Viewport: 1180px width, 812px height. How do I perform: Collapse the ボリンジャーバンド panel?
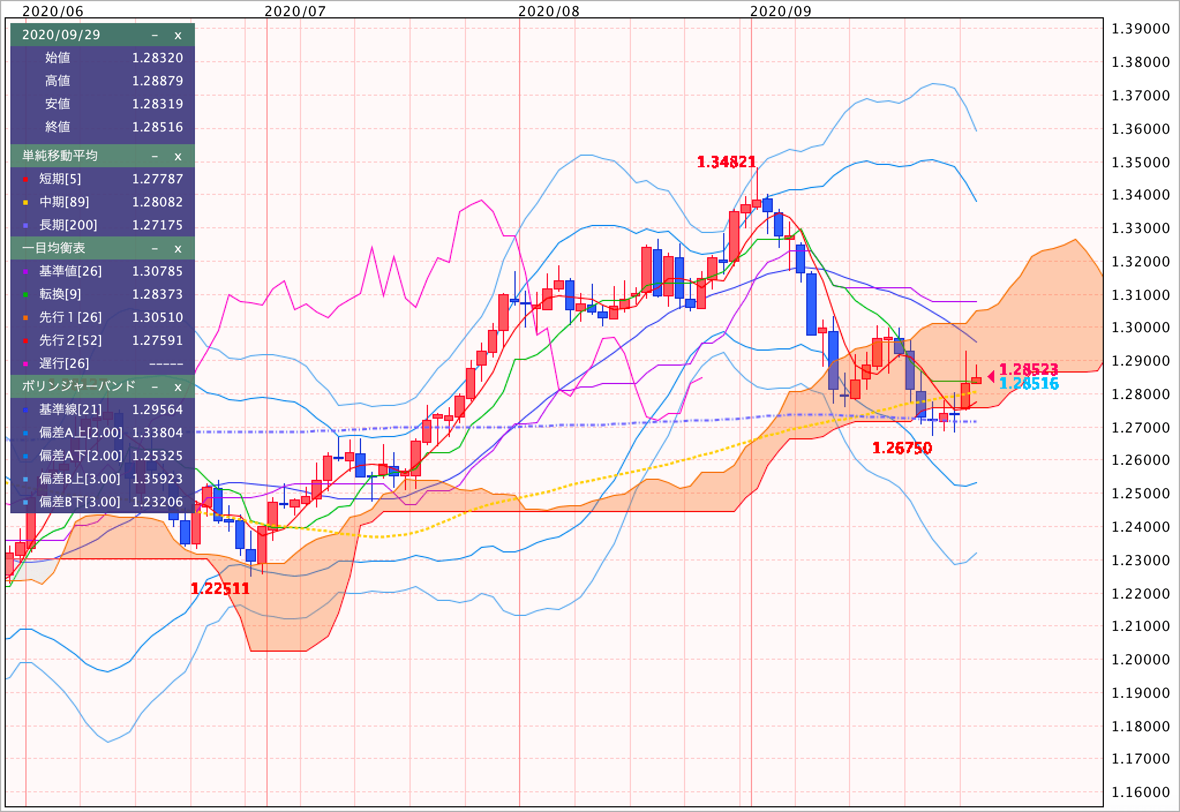(x=155, y=386)
